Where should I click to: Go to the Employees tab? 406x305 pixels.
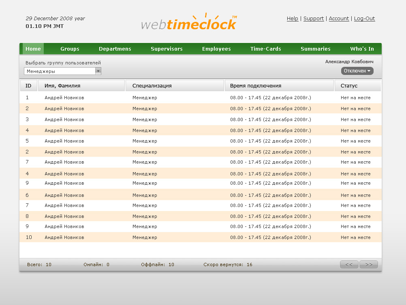coord(216,48)
